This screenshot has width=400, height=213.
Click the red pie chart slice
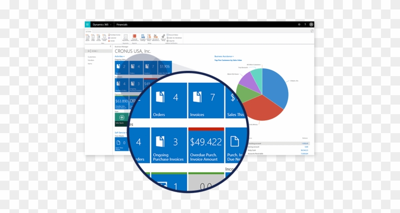263,108
